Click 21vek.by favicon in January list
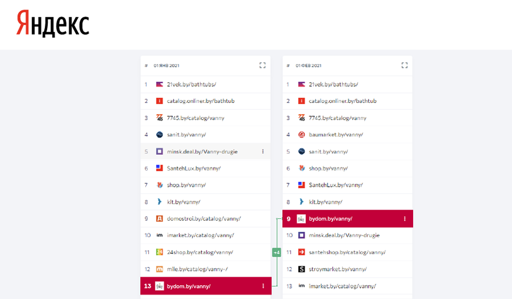 coord(159,84)
